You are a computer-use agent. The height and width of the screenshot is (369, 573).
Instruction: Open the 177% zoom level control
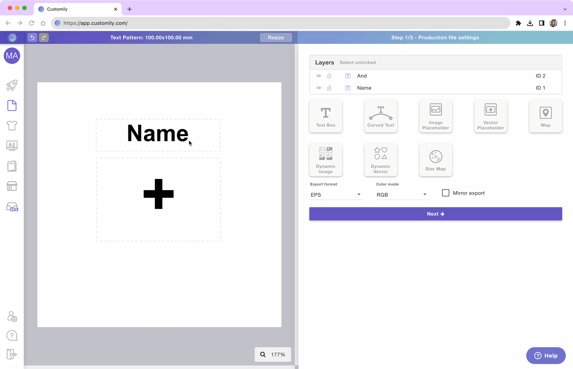(273, 354)
